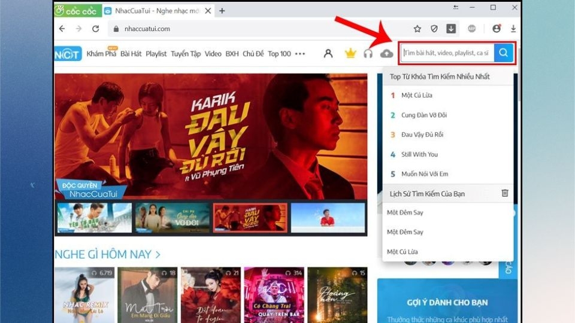Open the Top 100 menu
Screen dimensions: 575x323
280,54
